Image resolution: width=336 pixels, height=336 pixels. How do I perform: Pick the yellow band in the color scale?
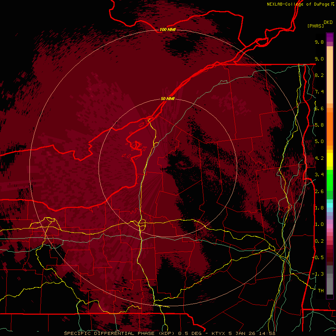(x=330, y=160)
